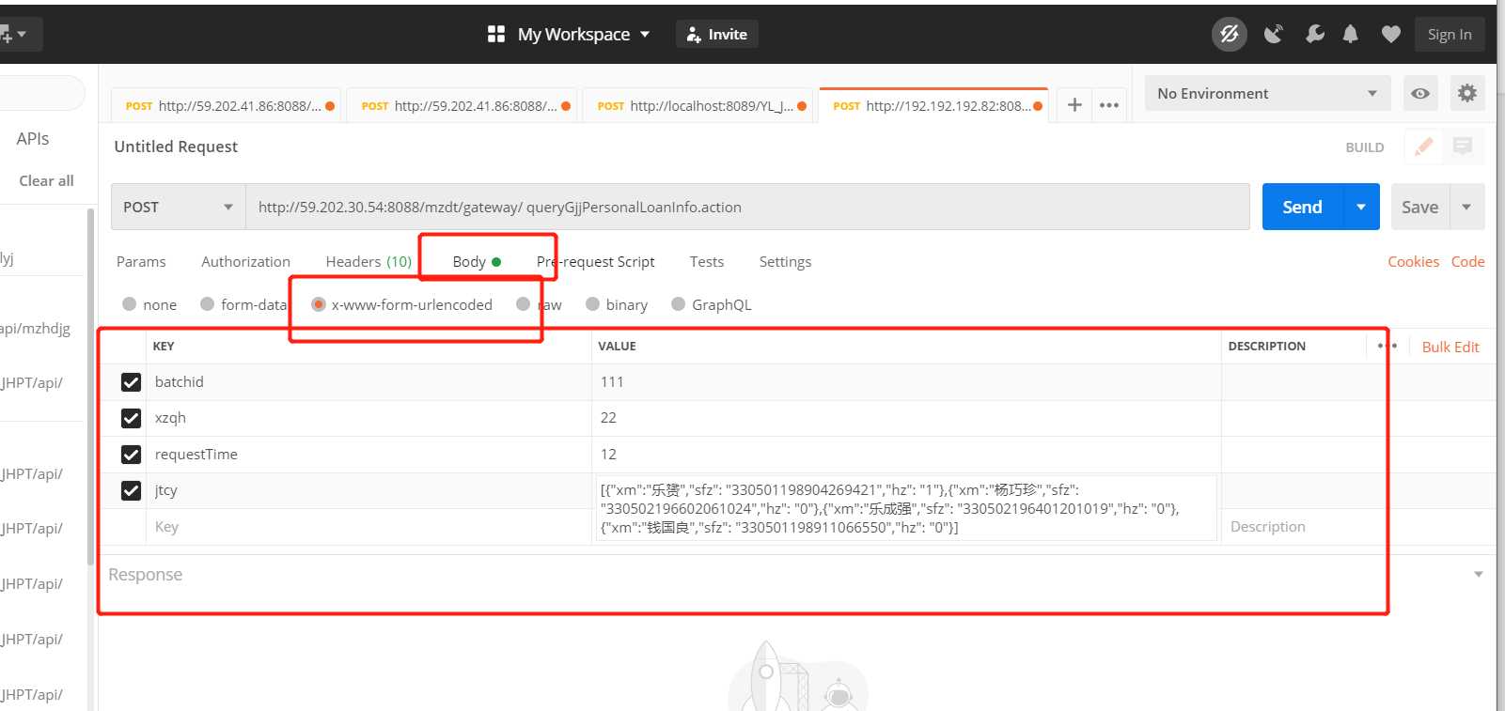Switch to the Settings tab
Screen dimensions: 1505x711
pyautogui.click(x=785, y=262)
